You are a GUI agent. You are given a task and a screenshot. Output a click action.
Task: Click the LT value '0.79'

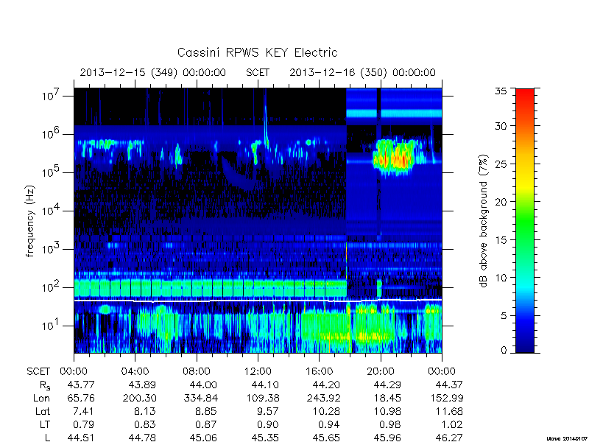pos(84,424)
